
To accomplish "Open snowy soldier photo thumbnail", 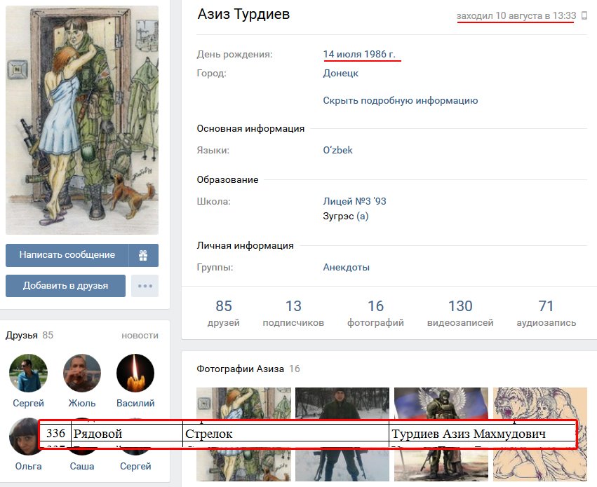I will pyautogui.click(x=342, y=434).
